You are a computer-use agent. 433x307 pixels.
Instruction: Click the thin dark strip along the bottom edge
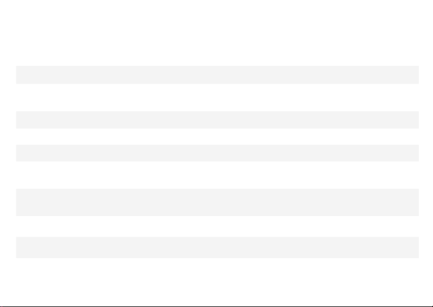(x=216, y=306)
